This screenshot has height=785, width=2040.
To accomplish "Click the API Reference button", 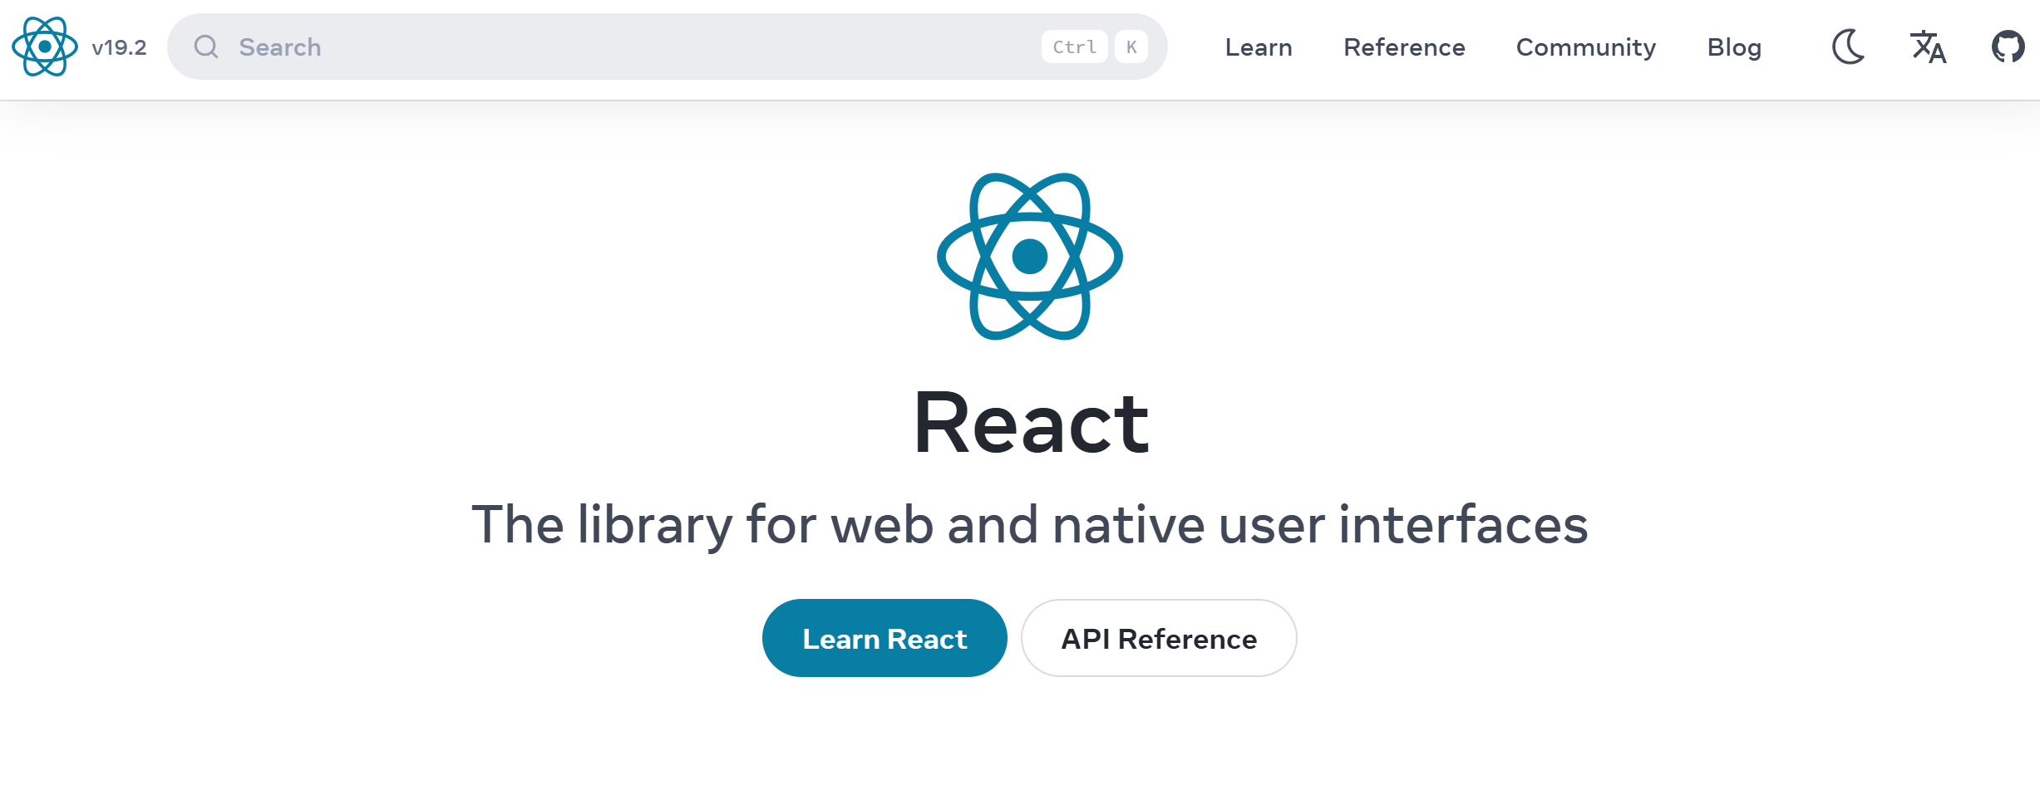I will coord(1159,638).
